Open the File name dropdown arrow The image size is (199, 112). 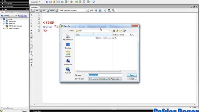(121, 75)
